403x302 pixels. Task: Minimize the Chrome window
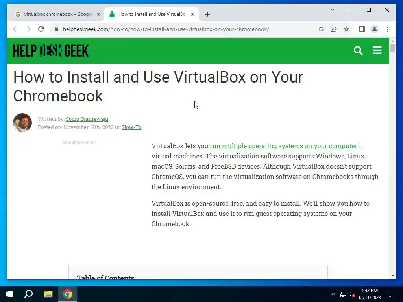click(351, 10)
